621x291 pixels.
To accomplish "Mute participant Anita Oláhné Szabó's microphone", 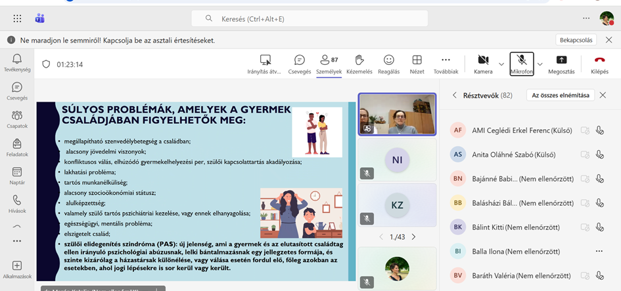I will click(599, 155).
